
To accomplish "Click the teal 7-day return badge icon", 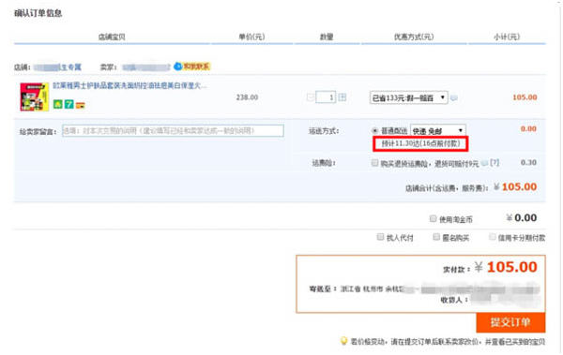I will click(68, 104).
